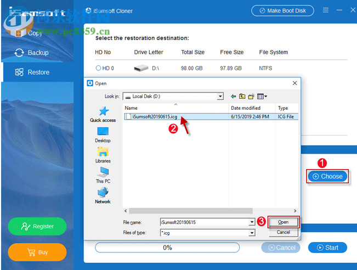Screen dimensions: 357x270
Task: Open Quick access location
Action: pyautogui.click(x=103, y=114)
